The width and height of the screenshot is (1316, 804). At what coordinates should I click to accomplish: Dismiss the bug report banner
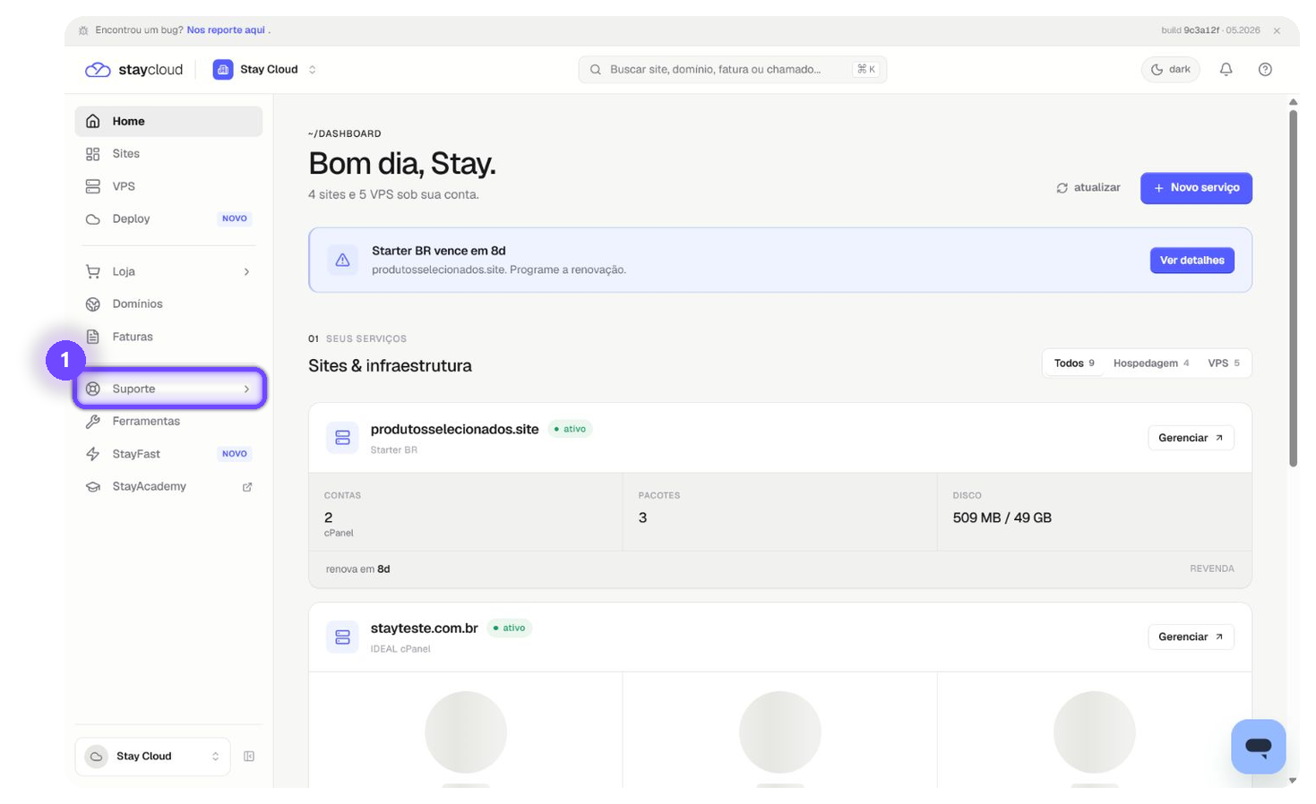click(1277, 30)
